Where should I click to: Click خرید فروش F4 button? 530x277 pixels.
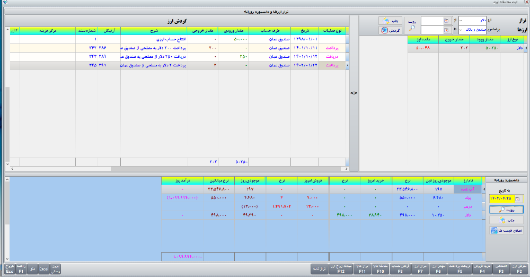coord(482,269)
